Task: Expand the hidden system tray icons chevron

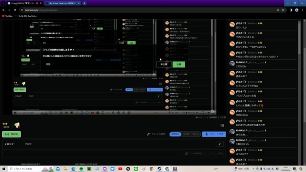Action: 253,169
